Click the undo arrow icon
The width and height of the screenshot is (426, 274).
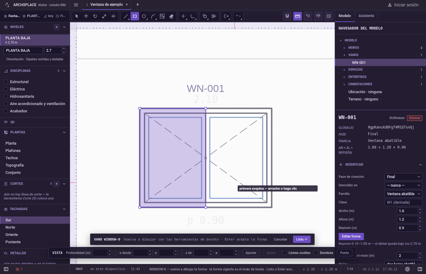pyautogui.click(x=308, y=16)
